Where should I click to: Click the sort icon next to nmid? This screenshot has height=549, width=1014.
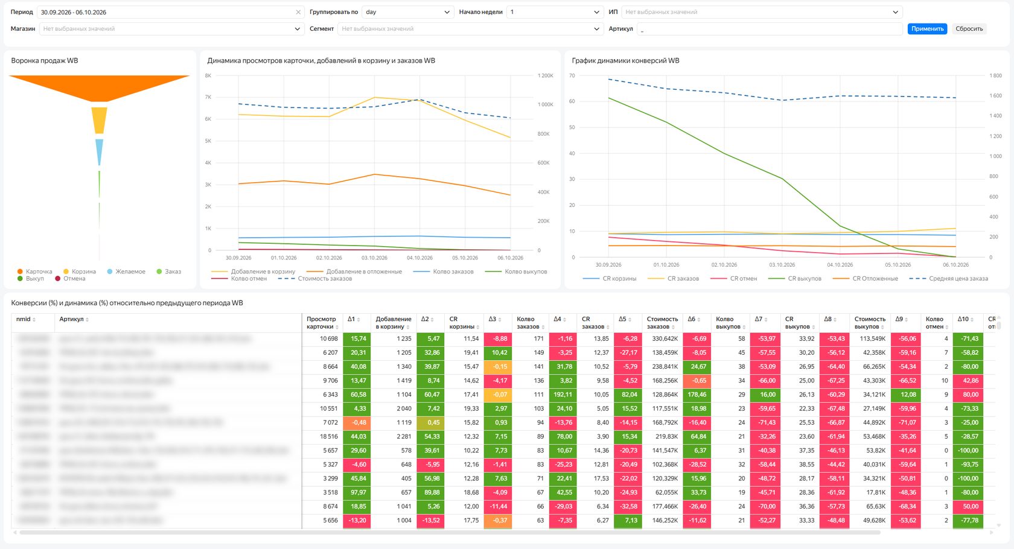pyautogui.click(x=34, y=320)
